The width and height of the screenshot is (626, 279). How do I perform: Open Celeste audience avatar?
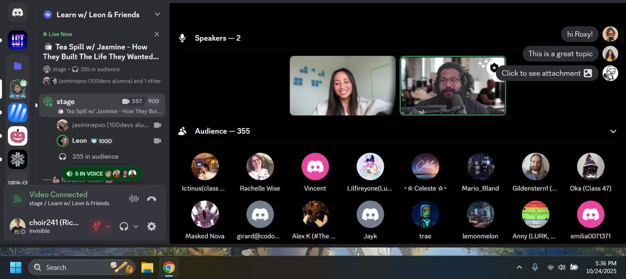tap(425, 167)
